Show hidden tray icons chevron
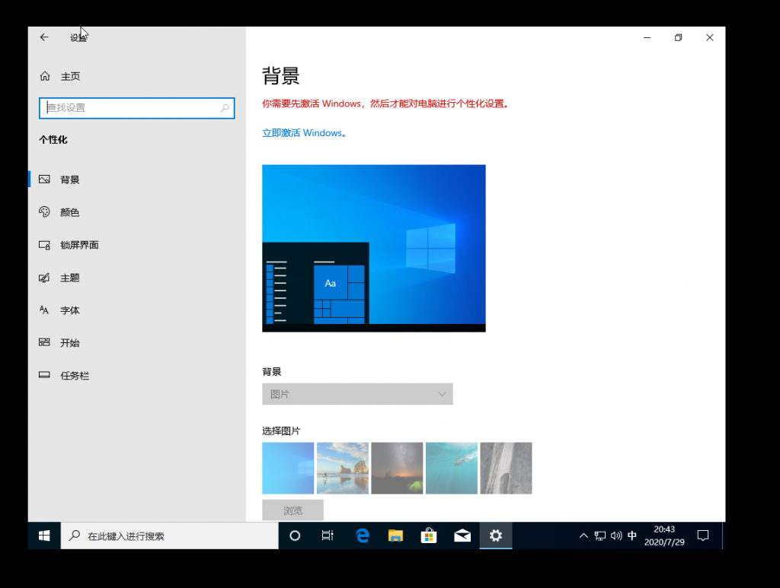 tap(583, 536)
